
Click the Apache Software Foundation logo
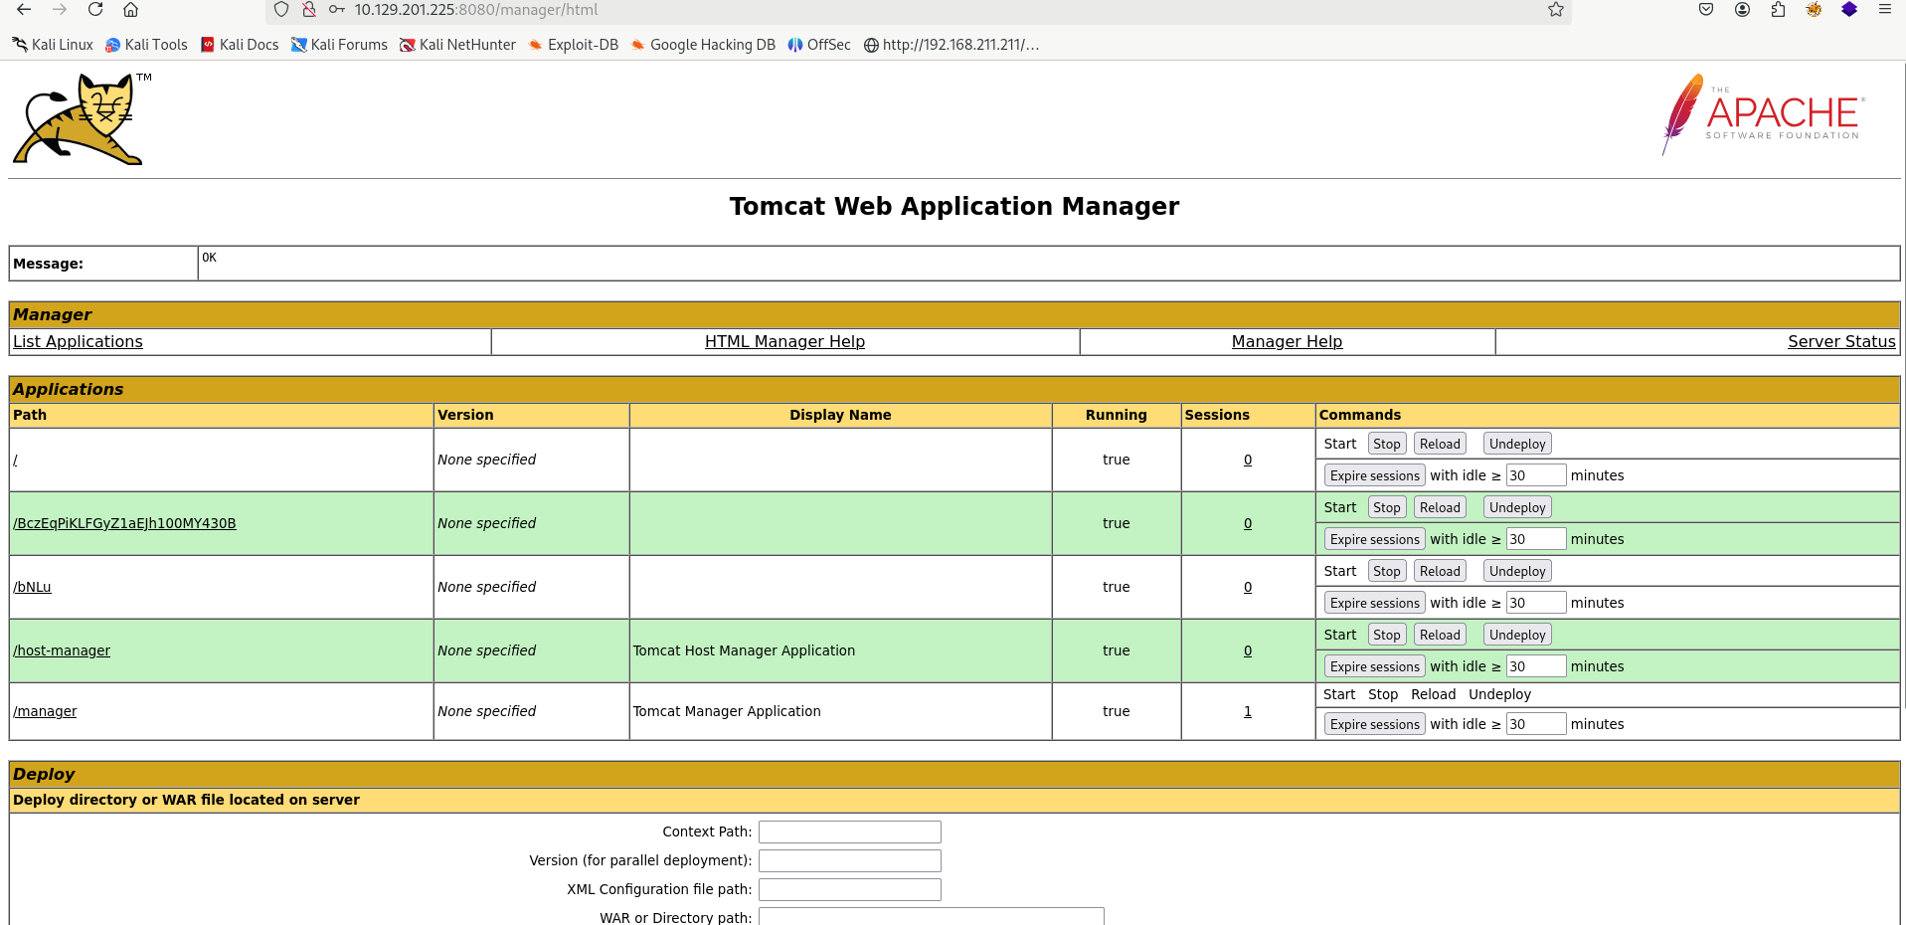click(x=1763, y=114)
